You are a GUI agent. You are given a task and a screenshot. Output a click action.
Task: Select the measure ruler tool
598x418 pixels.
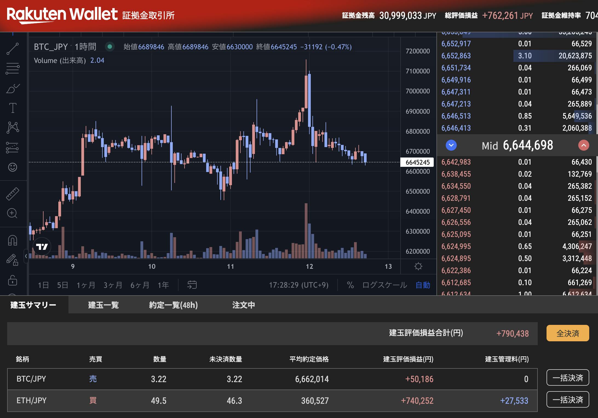[x=13, y=193]
